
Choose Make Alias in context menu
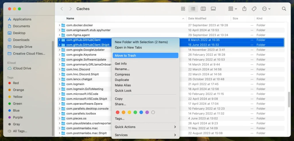pos(145,85)
